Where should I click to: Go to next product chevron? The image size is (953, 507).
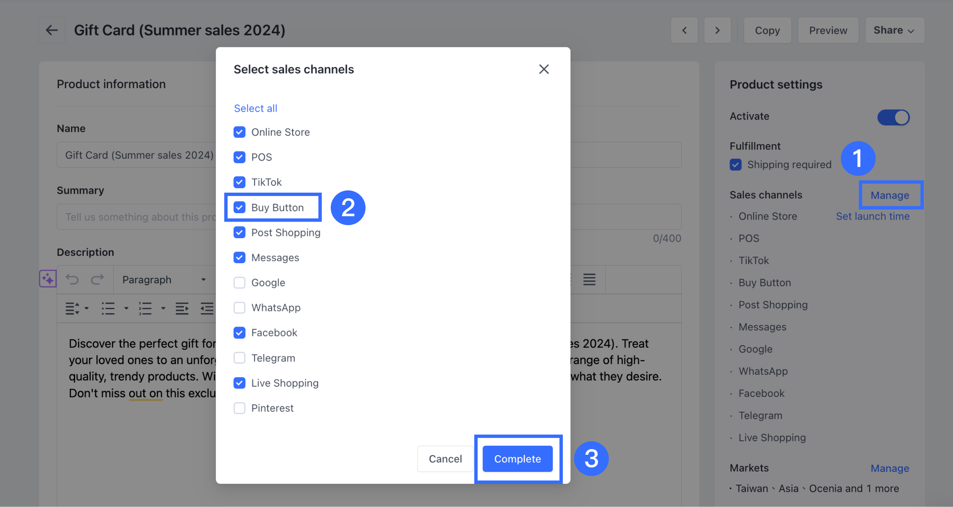(x=717, y=30)
